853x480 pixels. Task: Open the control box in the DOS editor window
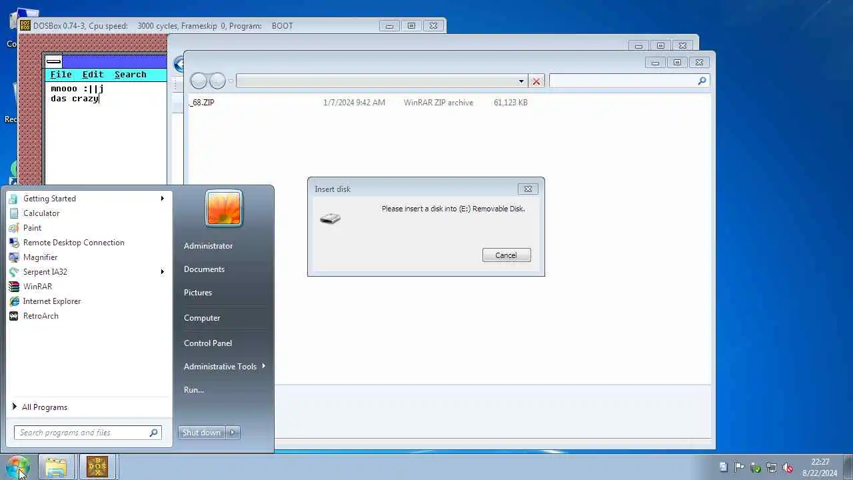[x=53, y=61]
